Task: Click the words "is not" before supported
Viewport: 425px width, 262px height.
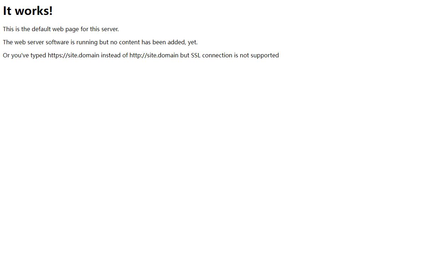Action: [x=242, y=55]
